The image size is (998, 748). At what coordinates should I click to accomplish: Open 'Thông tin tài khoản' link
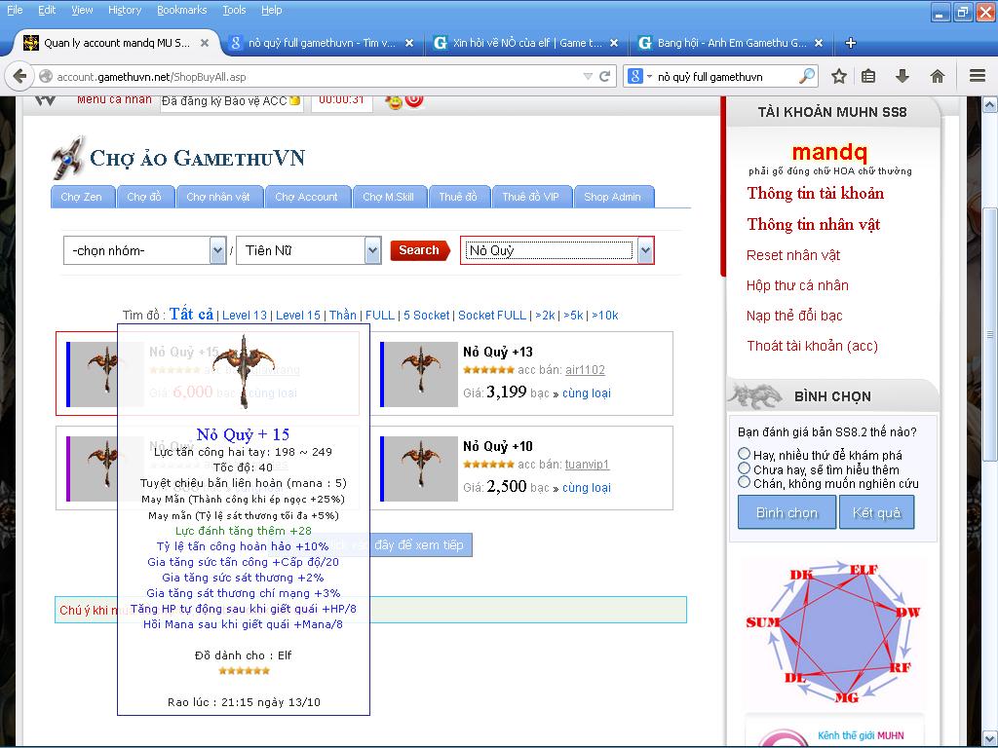click(816, 194)
